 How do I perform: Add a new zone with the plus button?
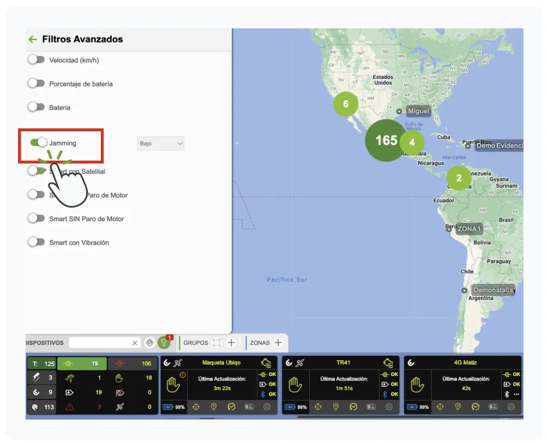pyautogui.click(x=278, y=343)
